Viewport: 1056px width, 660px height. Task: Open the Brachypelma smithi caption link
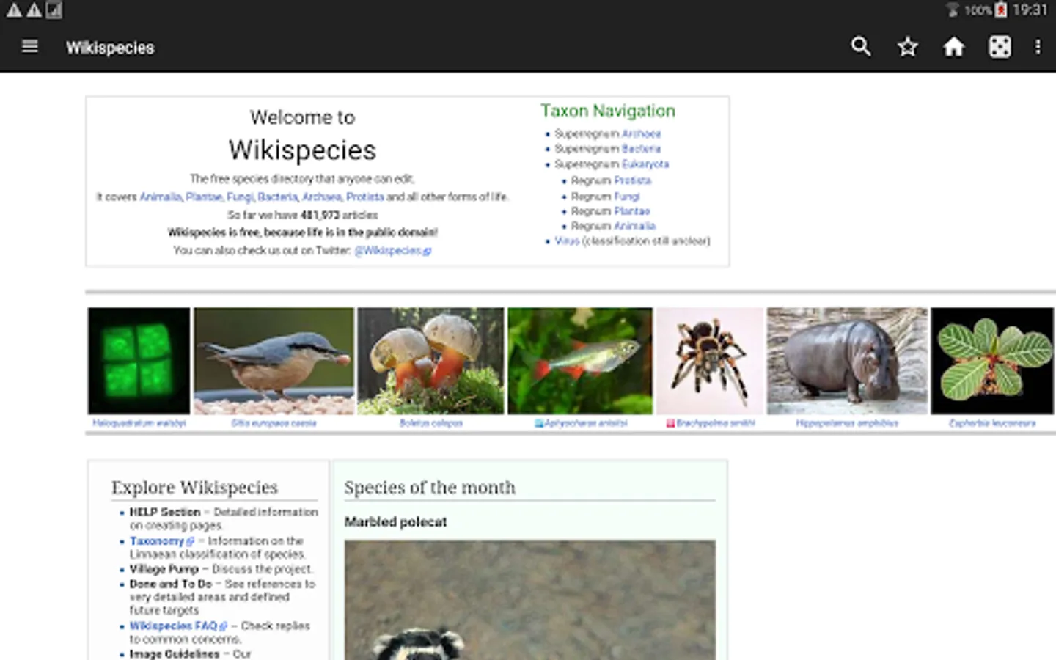pyautogui.click(x=716, y=423)
